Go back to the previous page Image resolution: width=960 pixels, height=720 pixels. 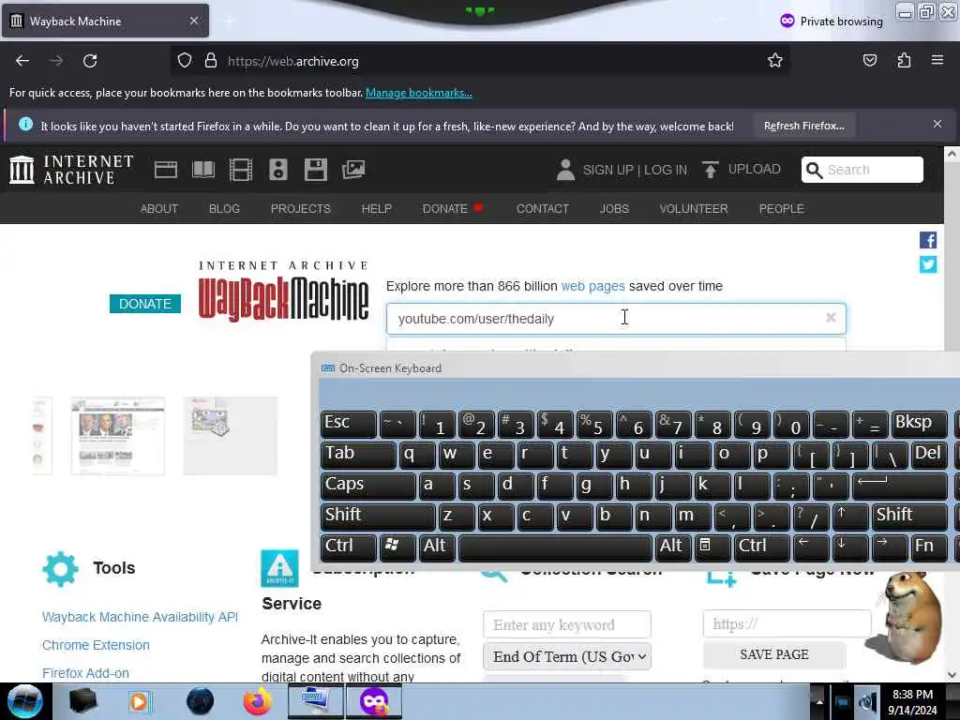(22, 61)
